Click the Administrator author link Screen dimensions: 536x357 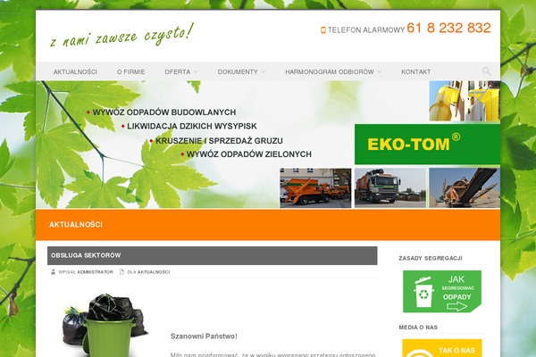(95, 272)
